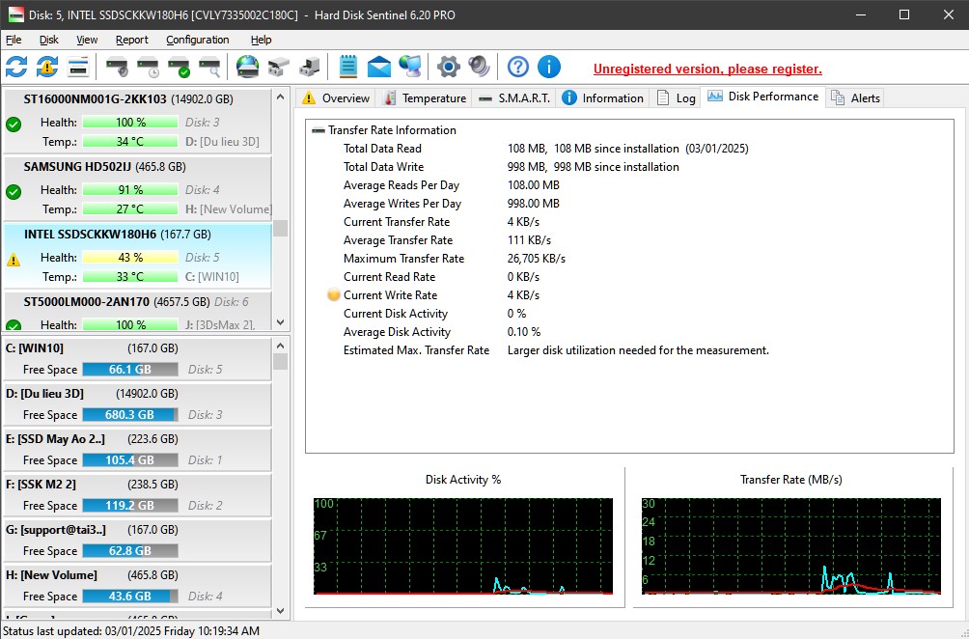Viewport: 969px width, 639px height.
Task: Open Hard Disk Sentinel settings via gear icon
Action: 447,67
